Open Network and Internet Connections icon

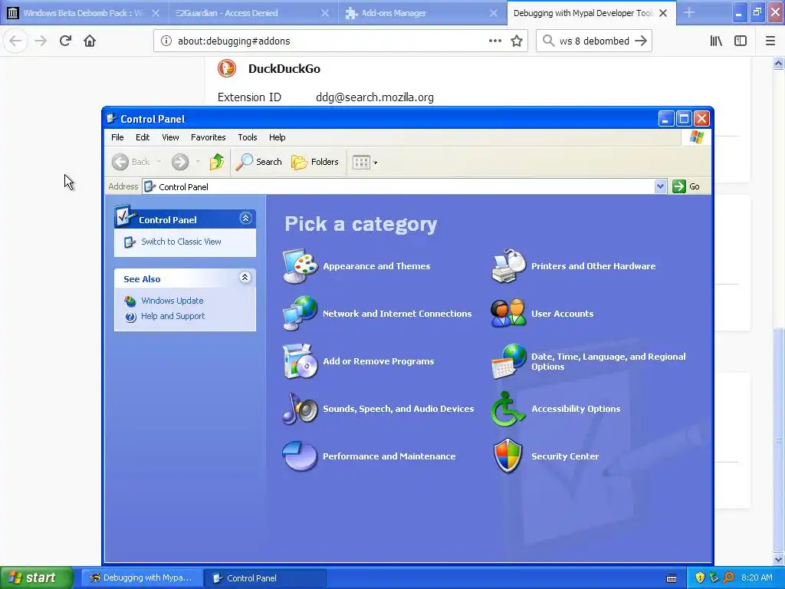click(300, 314)
